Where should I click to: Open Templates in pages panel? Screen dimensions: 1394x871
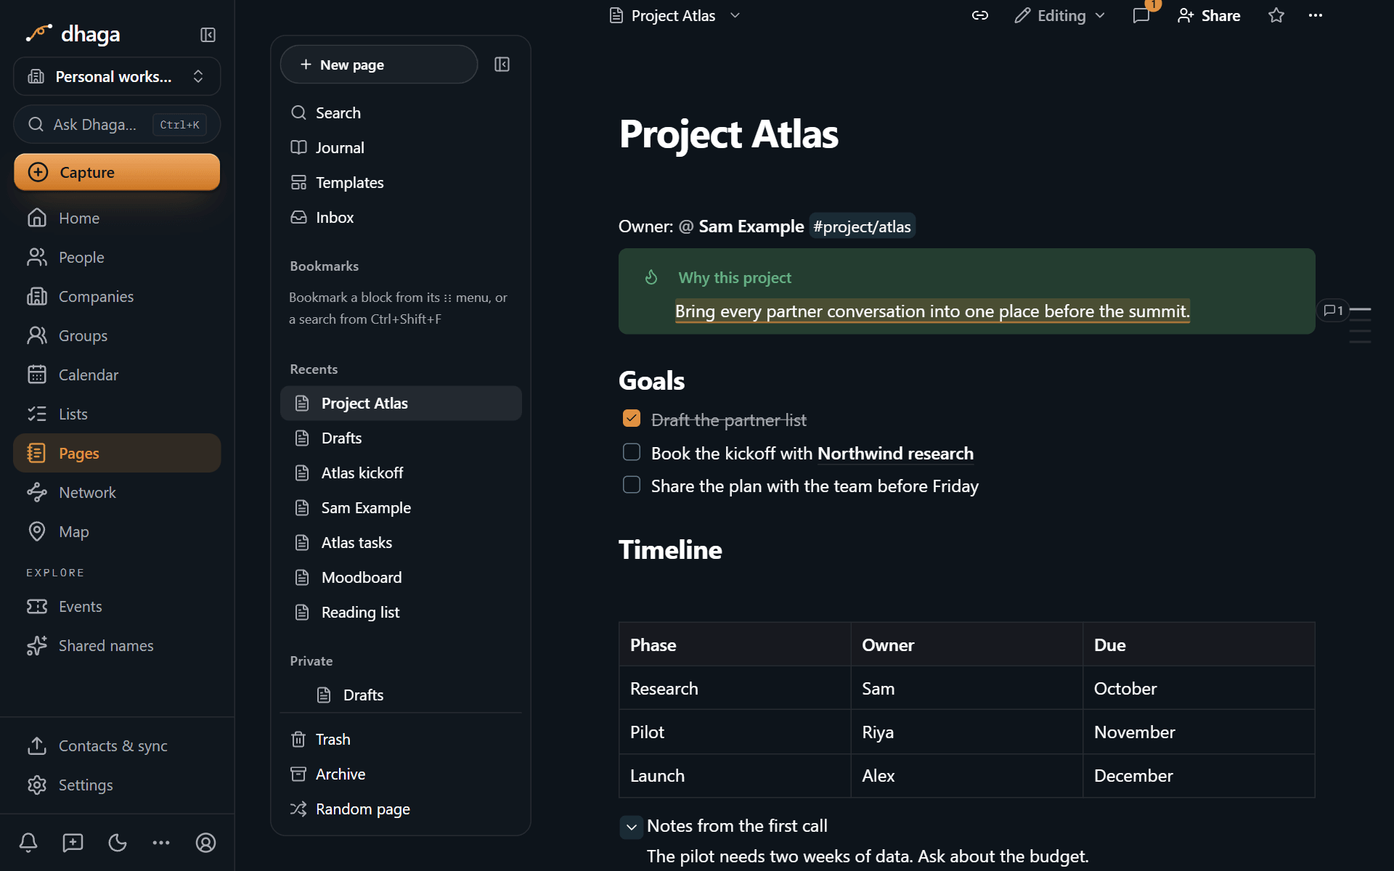click(x=401, y=183)
